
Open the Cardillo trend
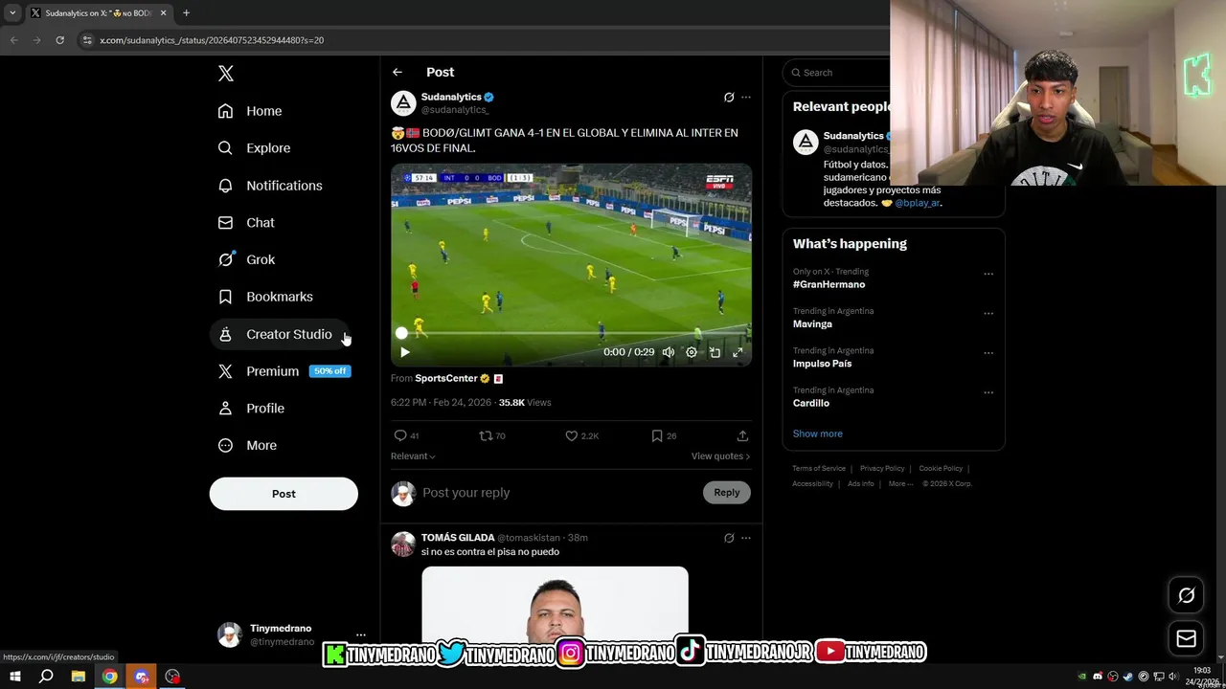pyautogui.click(x=811, y=403)
